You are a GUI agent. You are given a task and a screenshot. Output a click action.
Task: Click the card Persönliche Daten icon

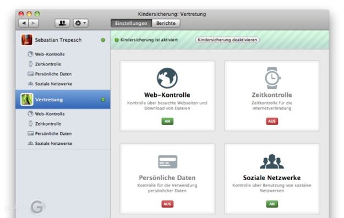[x=168, y=162]
